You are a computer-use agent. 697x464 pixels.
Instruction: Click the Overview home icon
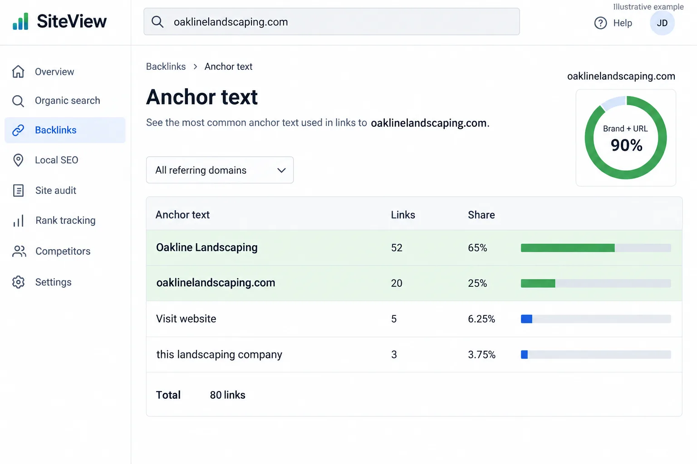pos(18,72)
